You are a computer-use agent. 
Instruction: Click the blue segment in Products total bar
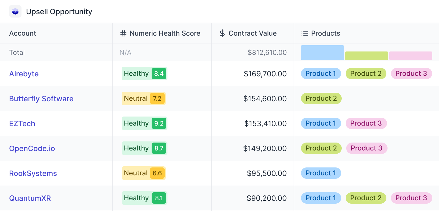(322, 53)
